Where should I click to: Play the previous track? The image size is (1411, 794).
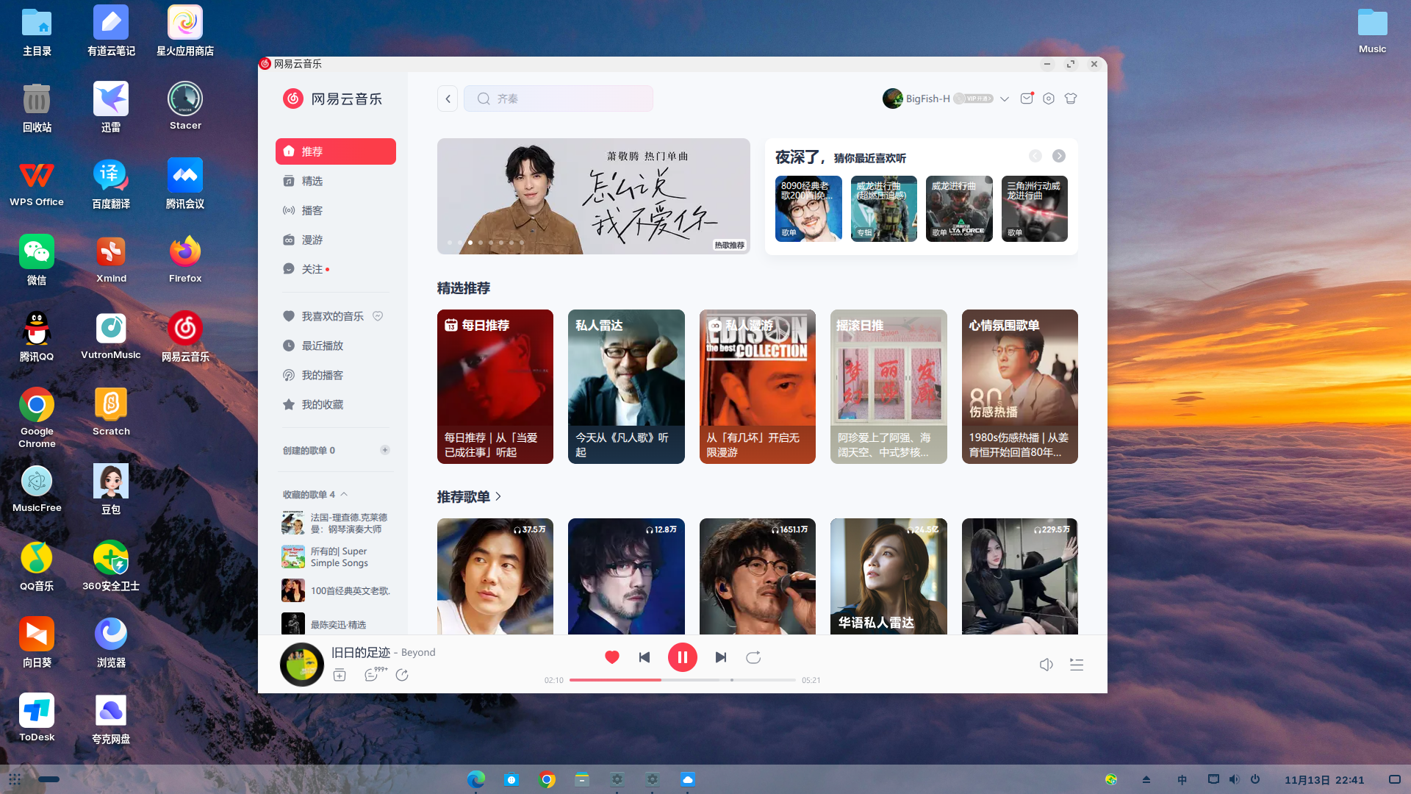pyautogui.click(x=645, y=657)
